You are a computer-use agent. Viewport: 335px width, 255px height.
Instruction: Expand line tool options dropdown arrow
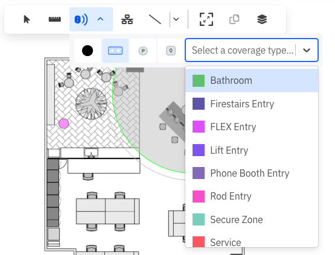pyautogui.click(x=176, y=19)
